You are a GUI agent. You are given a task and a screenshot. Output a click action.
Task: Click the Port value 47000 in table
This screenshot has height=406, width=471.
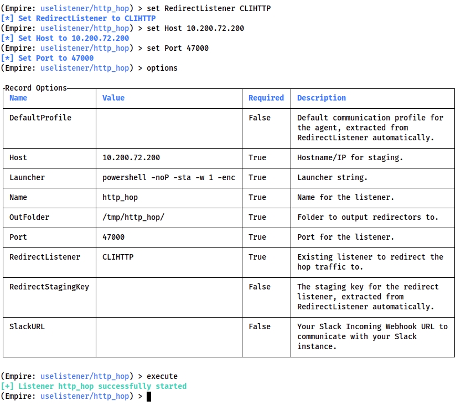pyautogui.click(x=113, y=237)
